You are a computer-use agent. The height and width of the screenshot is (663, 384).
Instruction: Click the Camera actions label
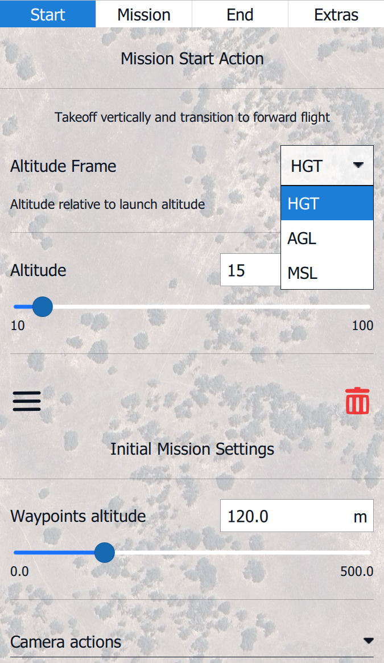coord(66,642)
